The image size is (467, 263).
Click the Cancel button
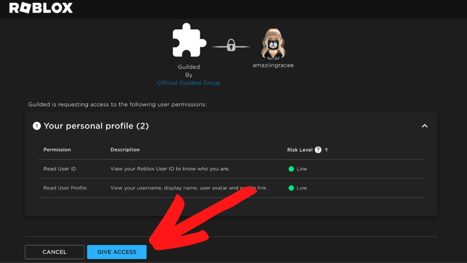[x=55, y=252]
